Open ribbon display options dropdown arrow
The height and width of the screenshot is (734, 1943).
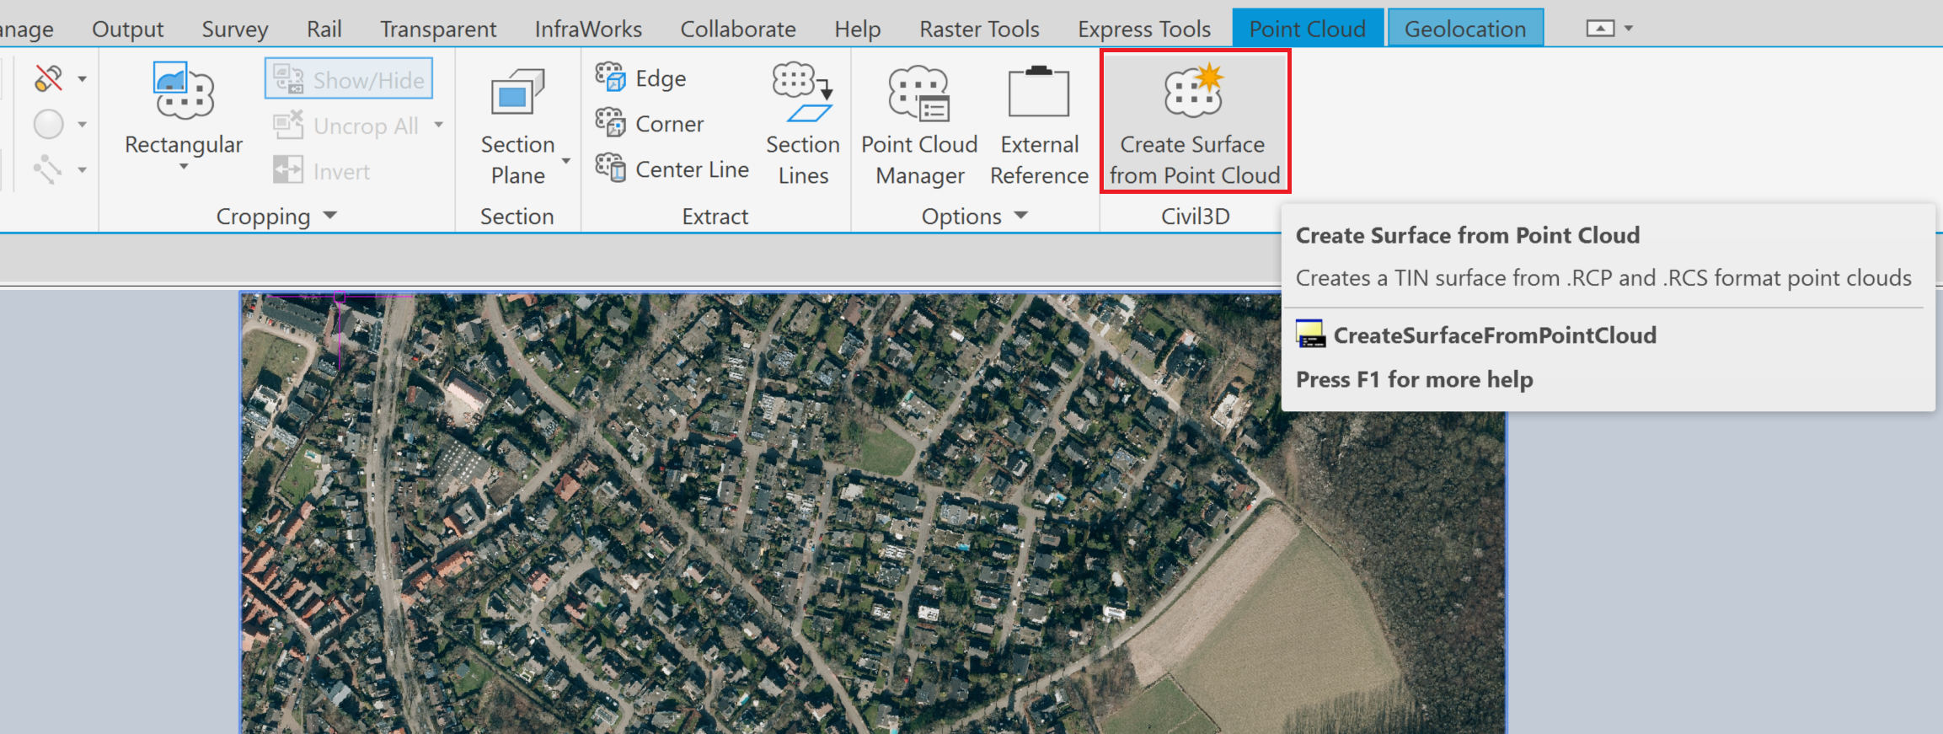pyautogui.click(x=1629, y=28)
